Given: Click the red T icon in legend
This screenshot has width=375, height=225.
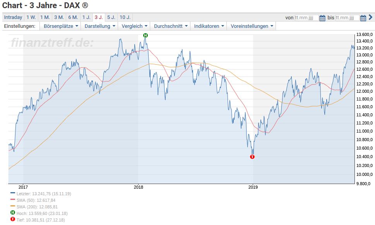Looking at the screenshot, I should pyautogui.click(x=13, y=219).
